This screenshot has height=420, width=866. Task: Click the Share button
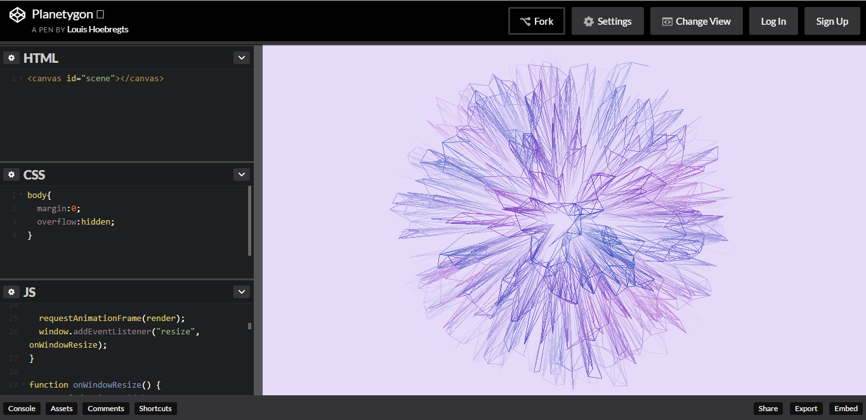pos(768,408)
